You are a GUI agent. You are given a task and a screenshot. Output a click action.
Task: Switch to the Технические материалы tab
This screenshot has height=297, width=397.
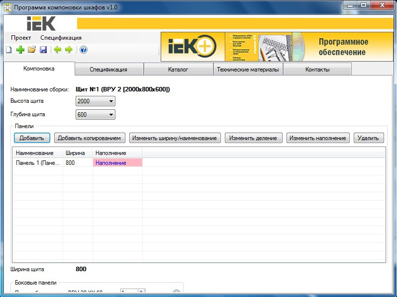click(248, 70)
